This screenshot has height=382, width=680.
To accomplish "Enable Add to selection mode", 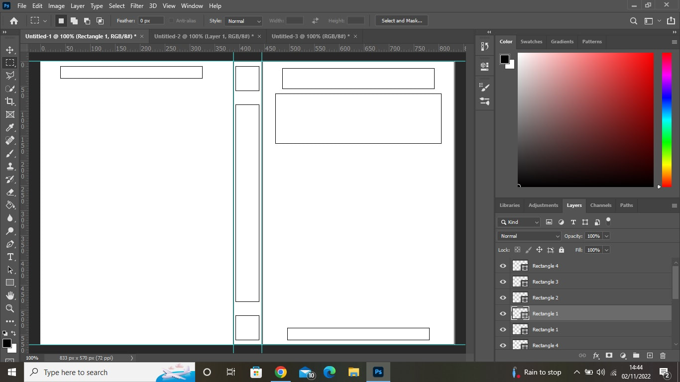I will coord(74,21).
